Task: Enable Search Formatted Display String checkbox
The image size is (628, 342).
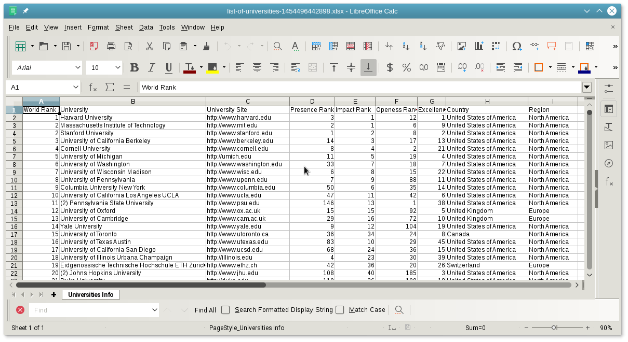Action: (225, 310)
